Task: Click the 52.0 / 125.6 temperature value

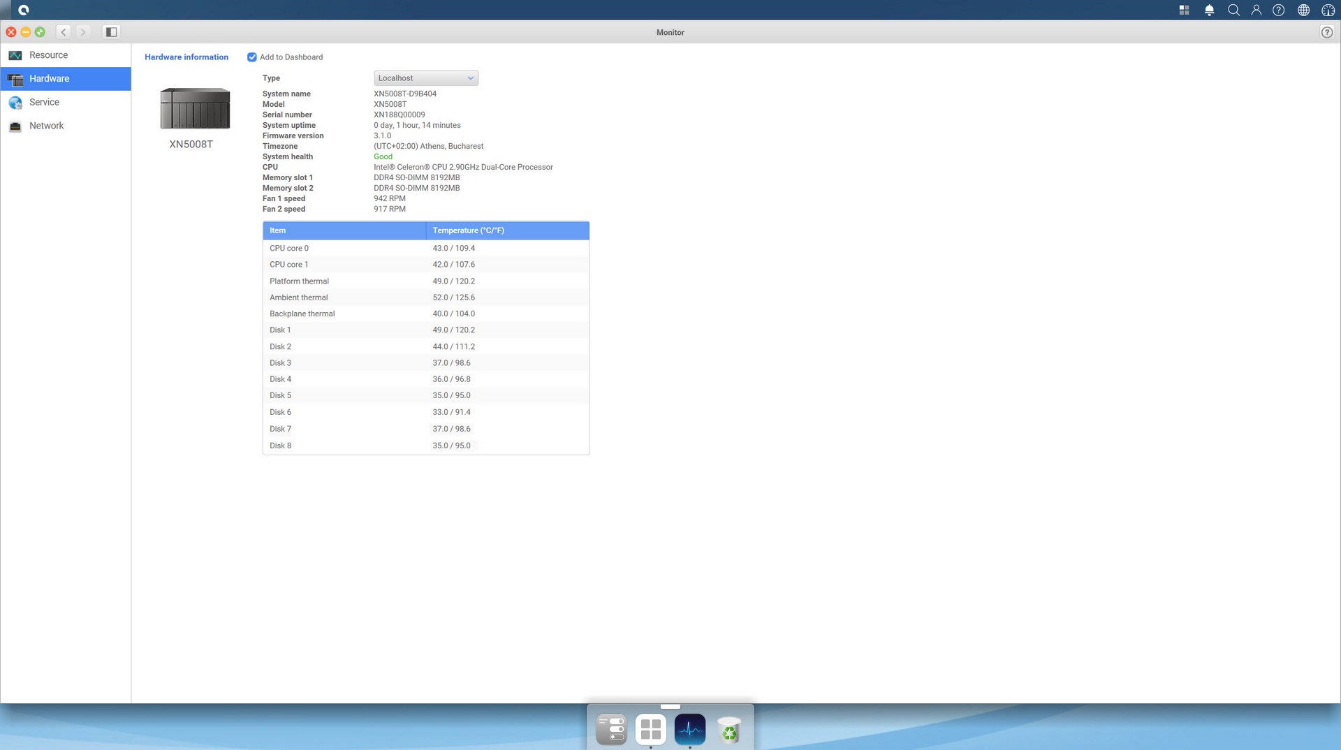Action: point(453,297)
